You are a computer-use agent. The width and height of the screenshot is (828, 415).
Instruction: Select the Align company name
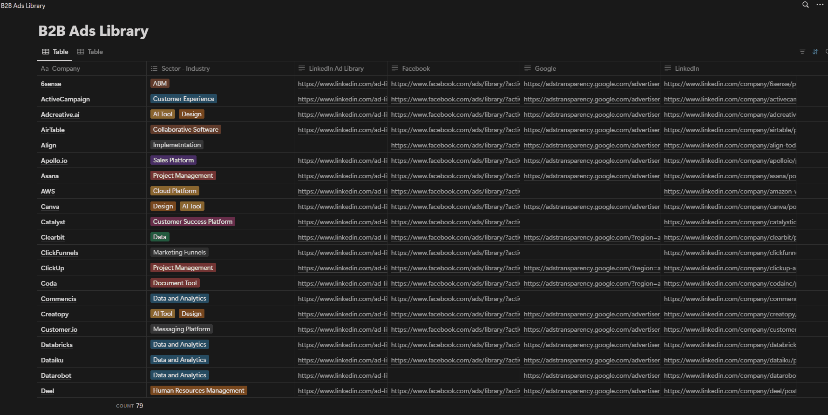(48, 145)
